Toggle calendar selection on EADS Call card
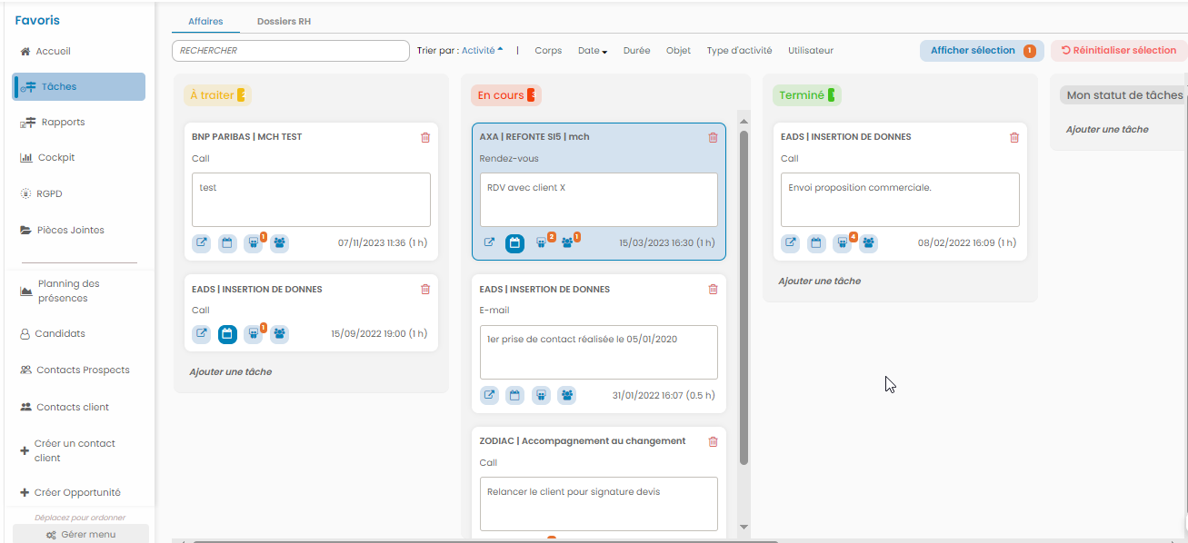The width and height of the screenshot is (1188, 543). click(227, 334)
